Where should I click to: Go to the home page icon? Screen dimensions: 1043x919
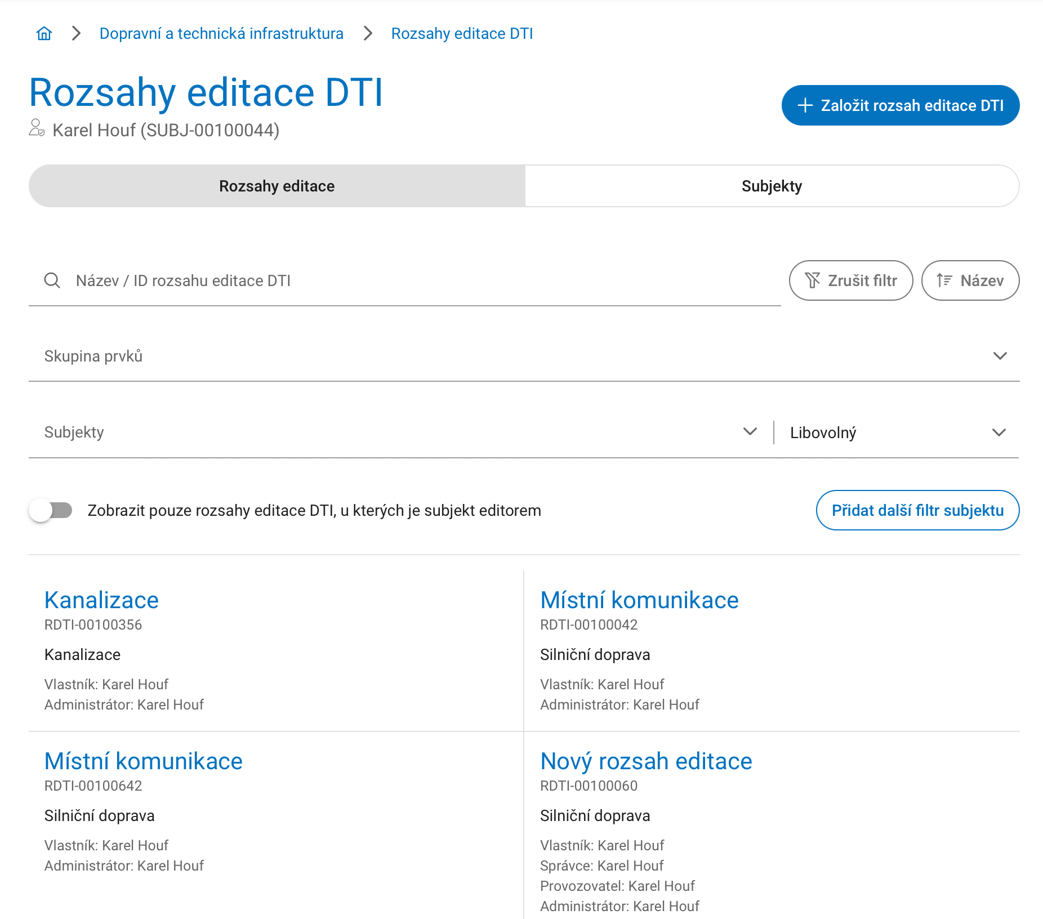pos(44,34)
